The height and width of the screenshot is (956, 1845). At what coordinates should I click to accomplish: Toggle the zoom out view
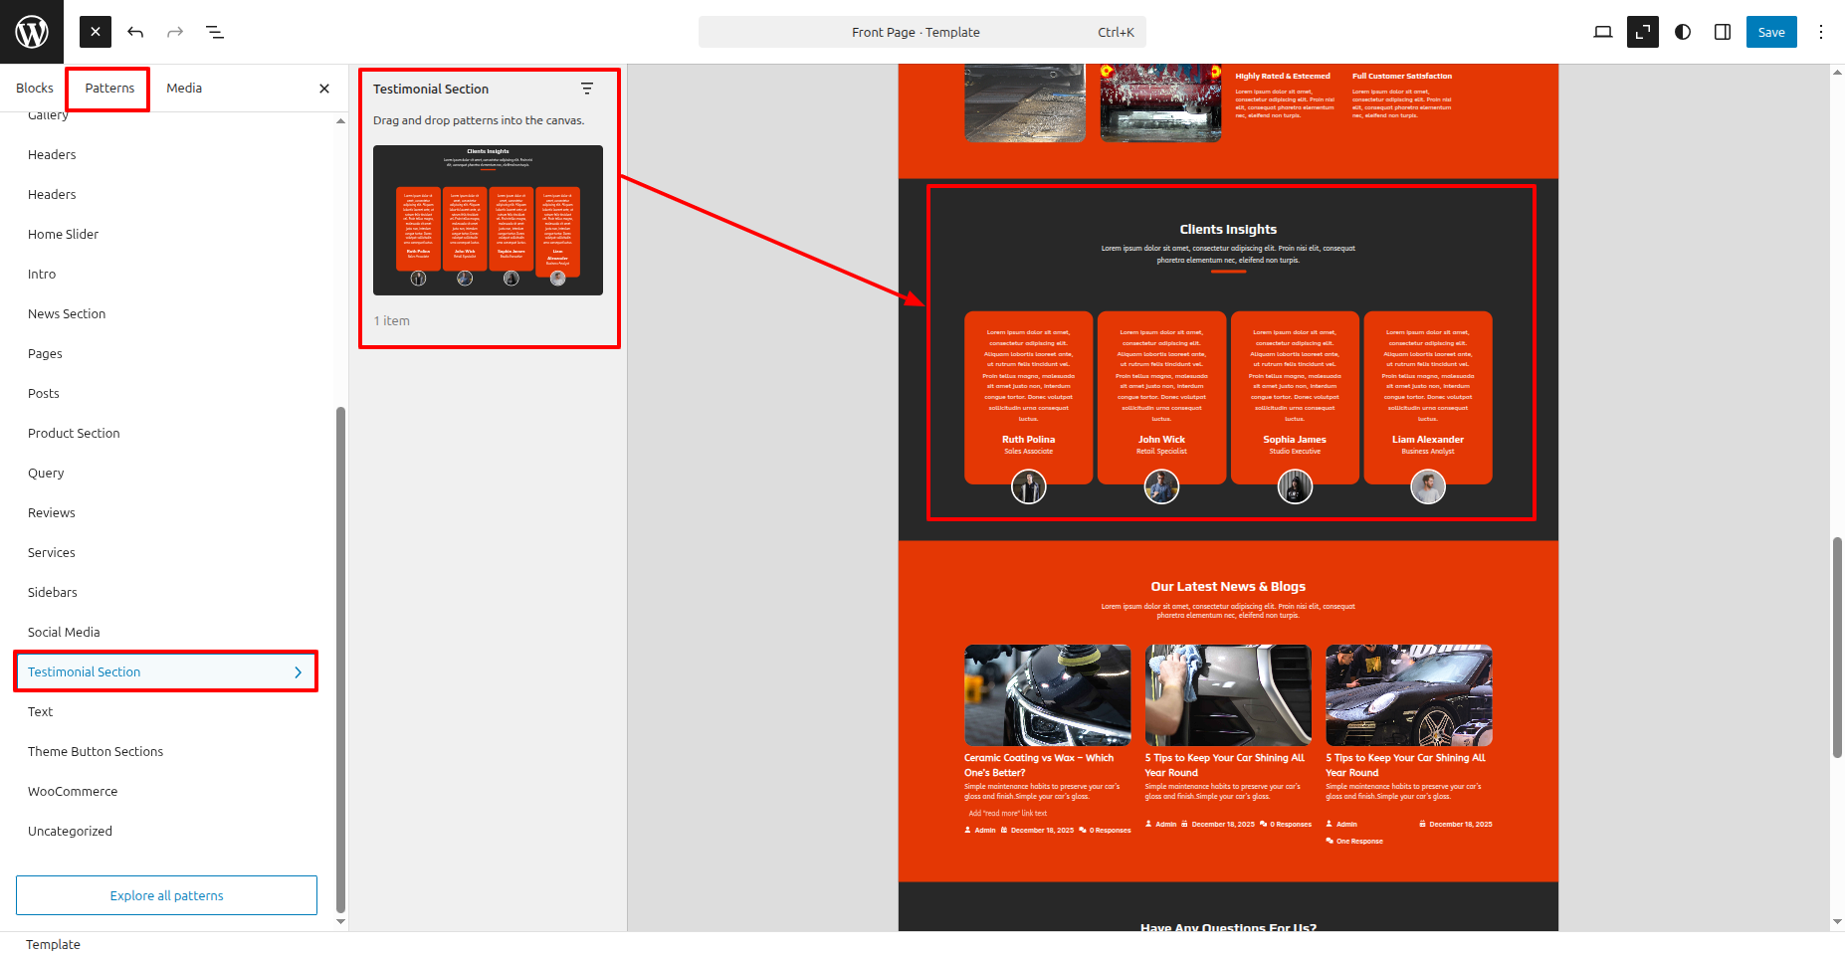pos(1642,32)
